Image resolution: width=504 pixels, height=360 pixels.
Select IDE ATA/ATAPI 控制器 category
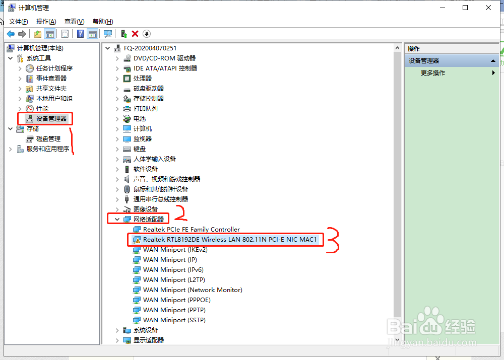[165, 68]
